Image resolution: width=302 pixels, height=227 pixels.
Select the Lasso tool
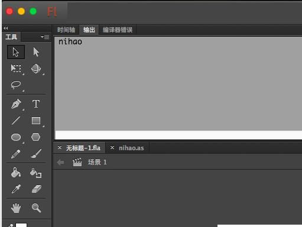point(16,85)
